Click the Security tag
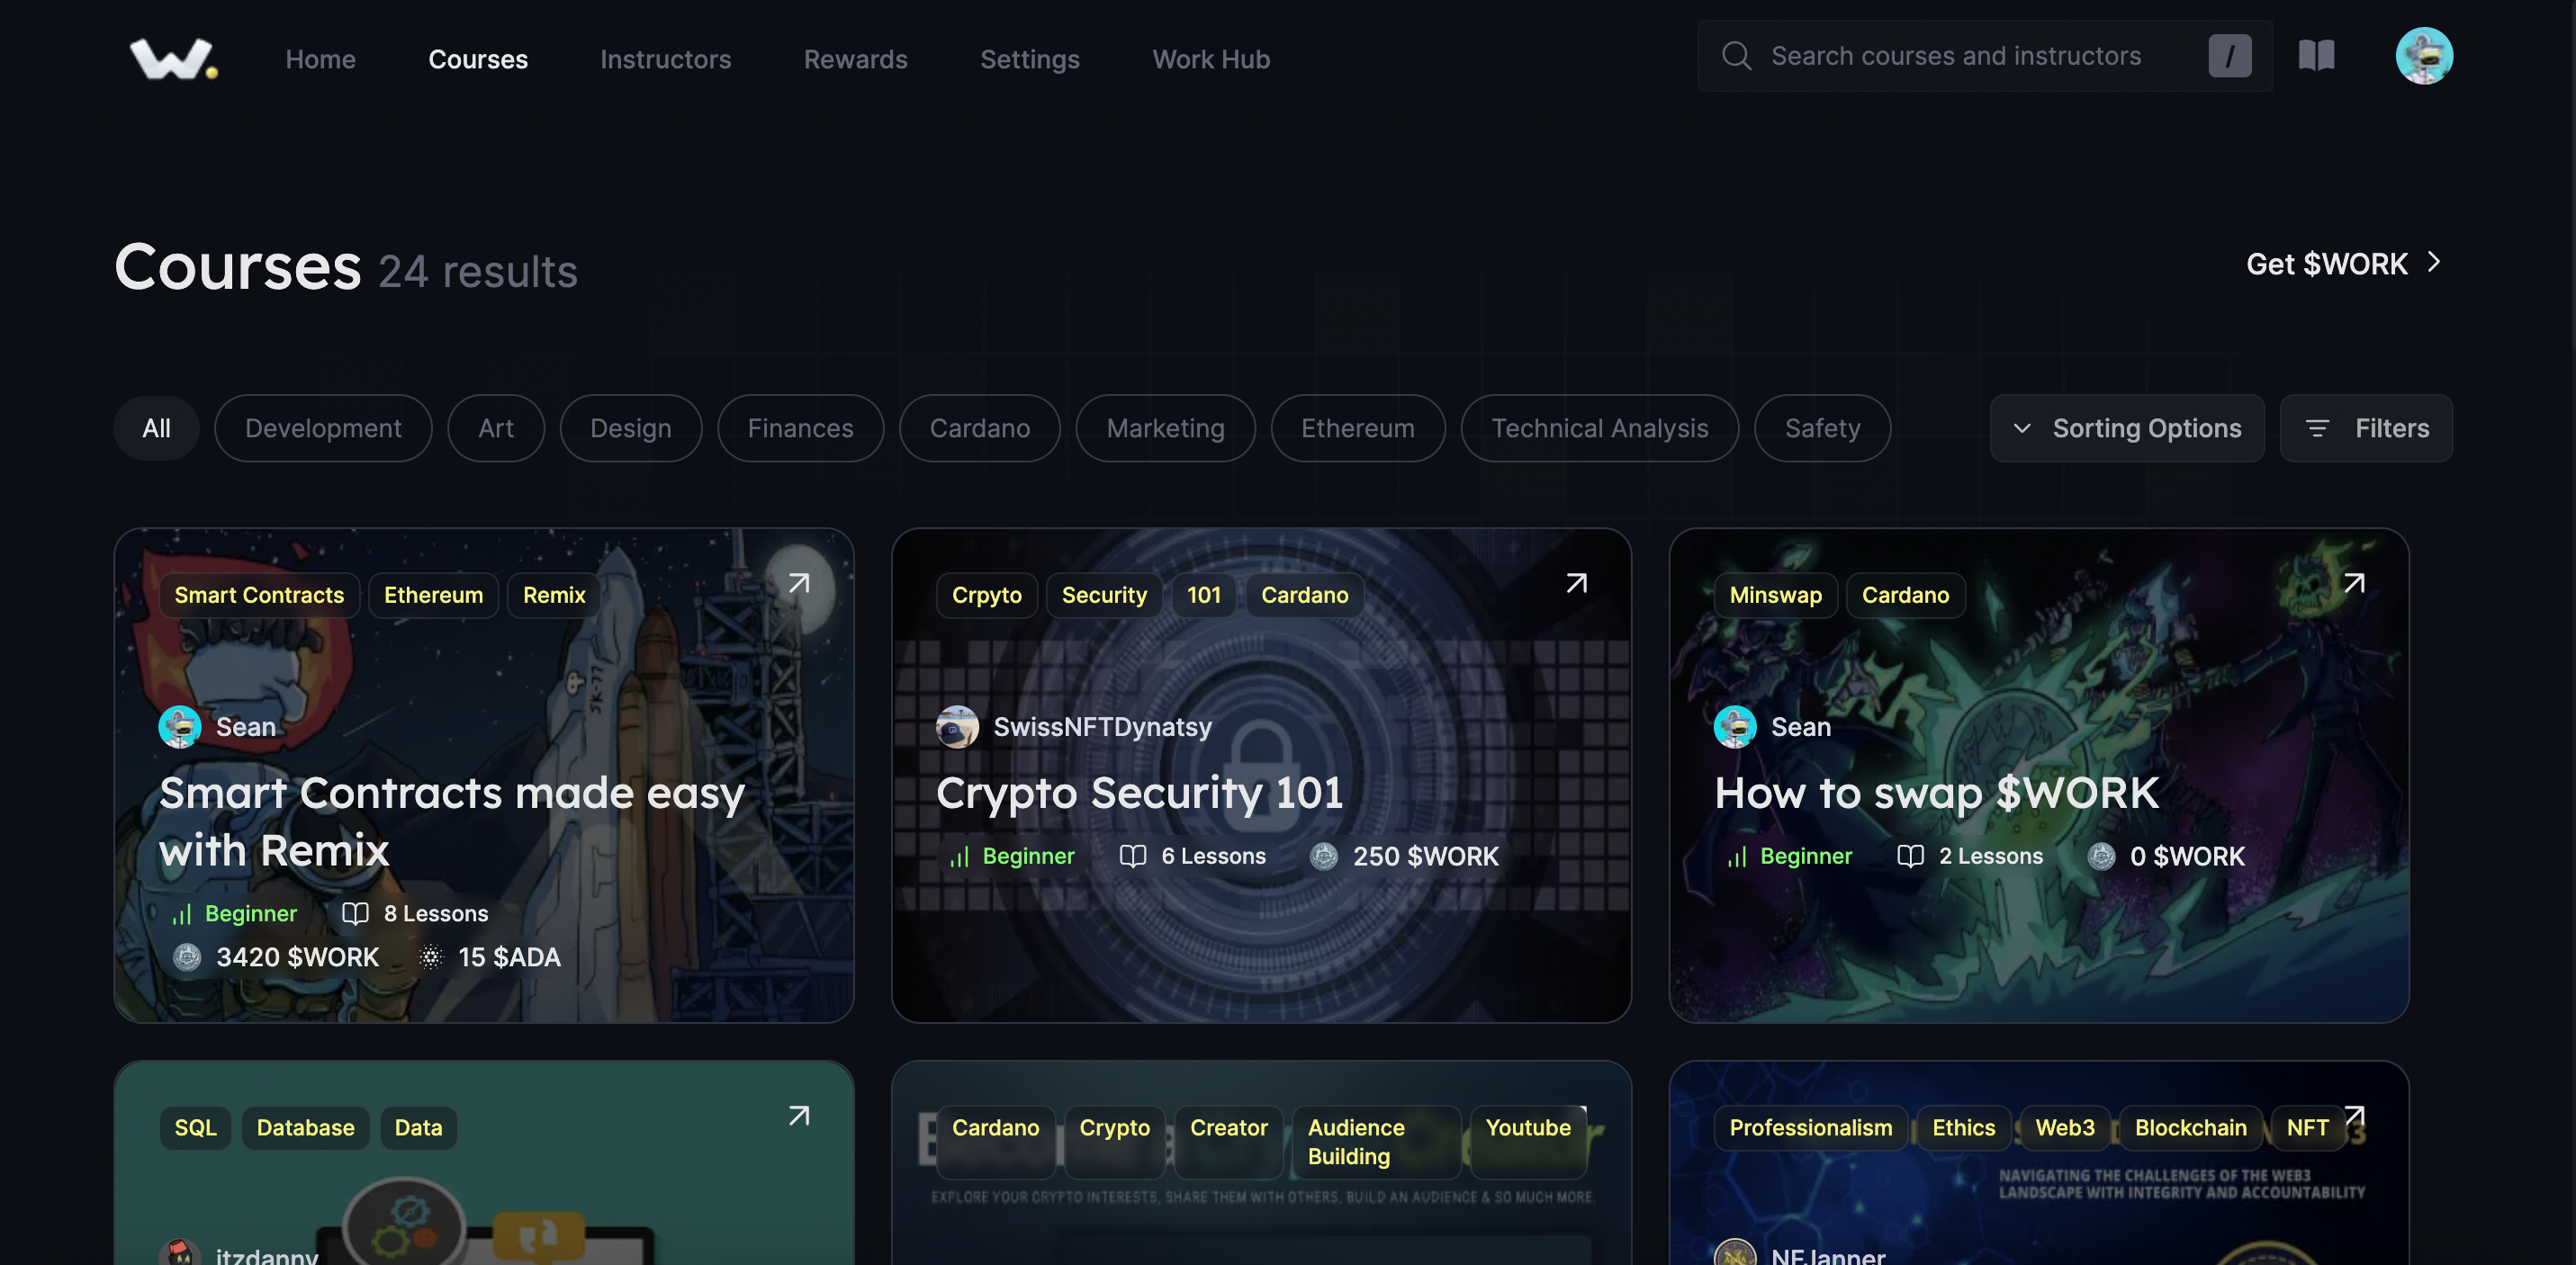The height and width of the screenshot is (1265, 2576). (1104, 595)
